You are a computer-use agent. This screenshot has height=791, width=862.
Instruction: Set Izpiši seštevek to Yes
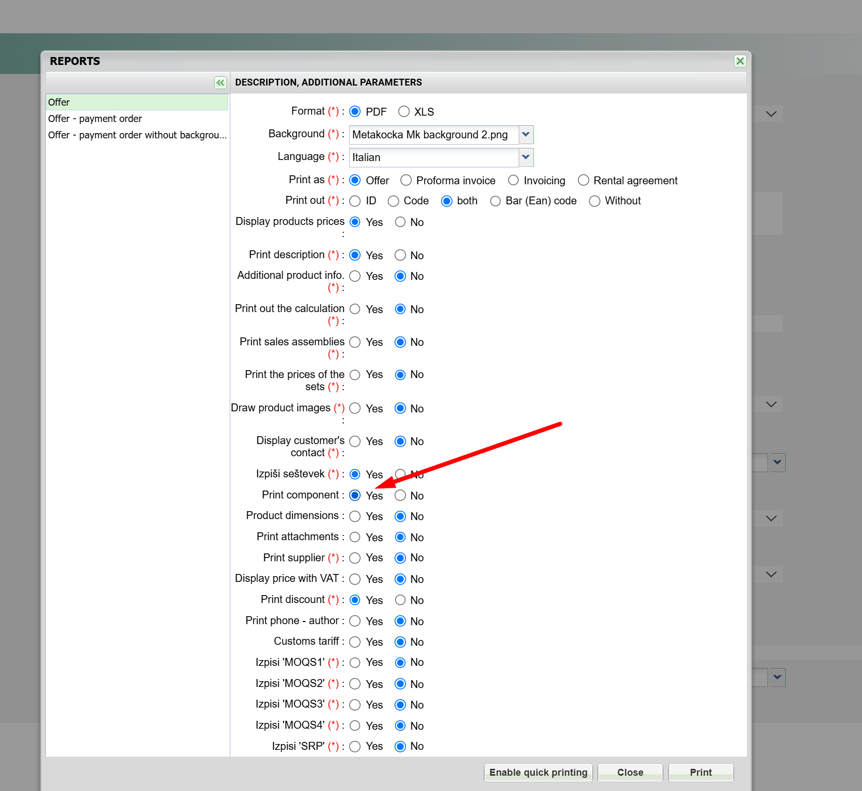[355, 474]
